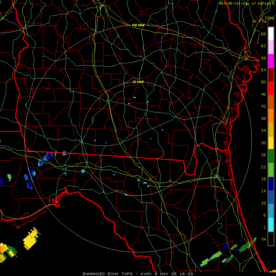
Task: Click the dark green legend swatch
Action: (271, 156)
